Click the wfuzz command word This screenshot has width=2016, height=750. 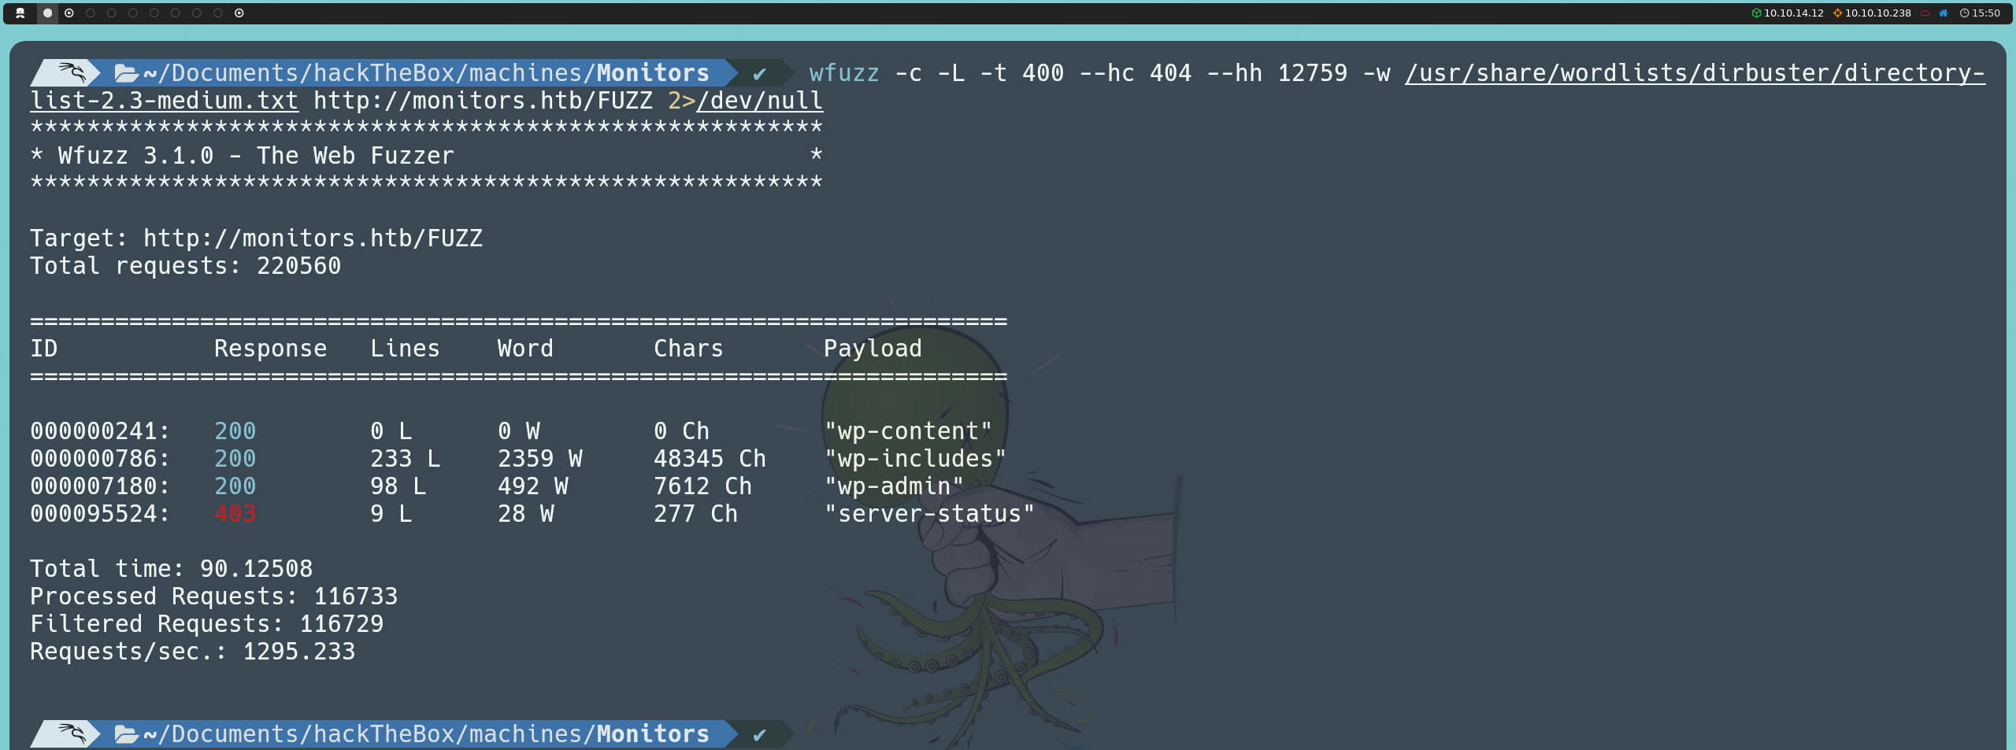(x=844, y=73)
